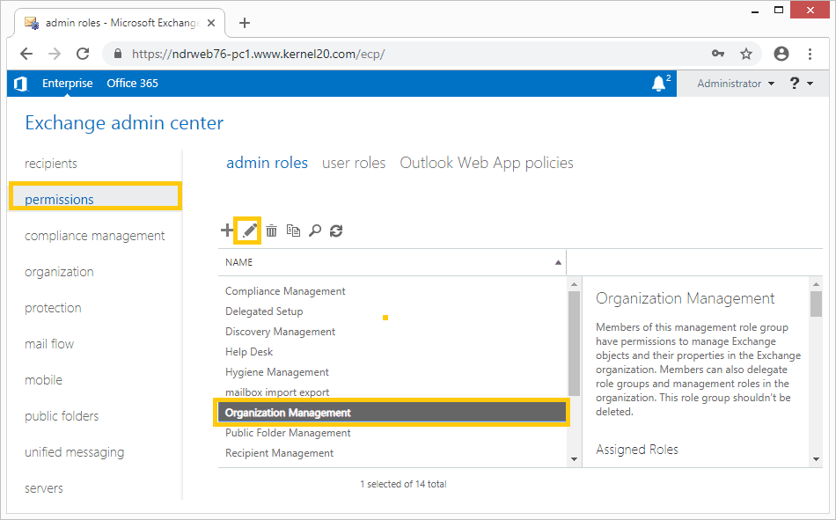Image resolution: width=836 pixels, height=520 pixels.
Task: Open servers in the sidebar
Action: (43, 488)
